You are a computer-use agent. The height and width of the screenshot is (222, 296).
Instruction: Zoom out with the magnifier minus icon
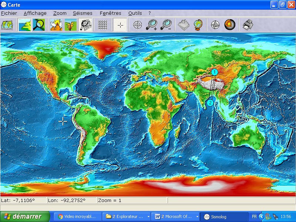(166, 25)
